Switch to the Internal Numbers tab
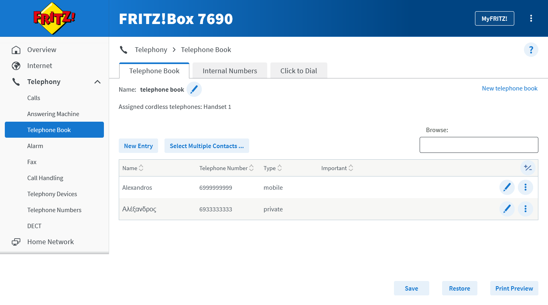548x305 pixels. pos(230,70)
